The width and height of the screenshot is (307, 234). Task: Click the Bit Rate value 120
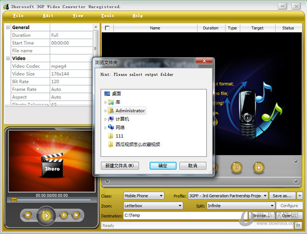[71, 82]
